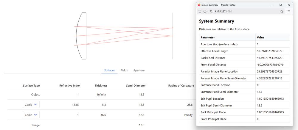Screen dimensions: 298x130
Task: Click the Refractive Index column header
Action: 70,86
